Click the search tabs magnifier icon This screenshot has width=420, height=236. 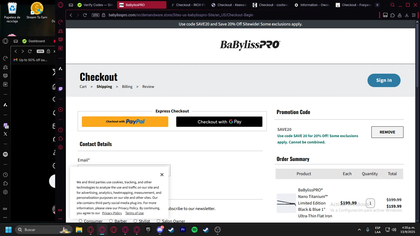click(393, 5)
